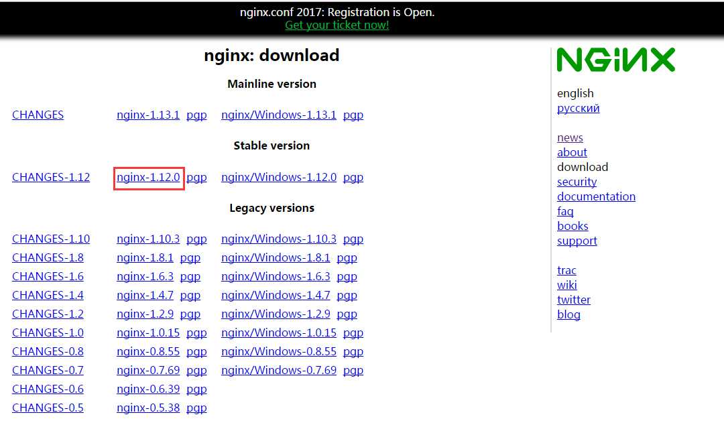Open pgp signature for nginx-1.13.1
Screen dimensions: 724x425
tap(196, 115)
